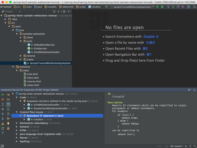This screenshot has width=197, height=148.
Task: Click the Collapse All icon in Project panel
Action: click(58, 12)
